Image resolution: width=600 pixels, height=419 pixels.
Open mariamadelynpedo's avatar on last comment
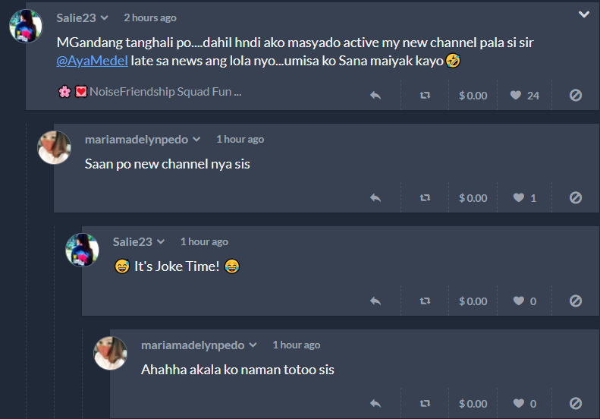[x=110, y=353]
